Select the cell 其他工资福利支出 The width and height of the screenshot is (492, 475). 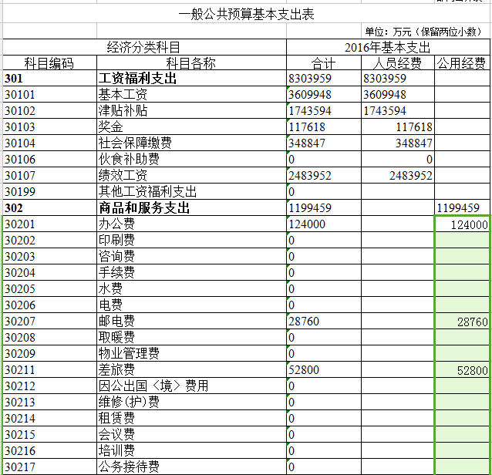[x=191, y=192]
